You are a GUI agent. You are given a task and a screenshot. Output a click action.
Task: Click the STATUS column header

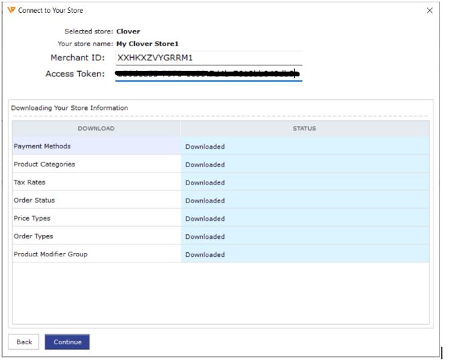[x=304, y=129]
